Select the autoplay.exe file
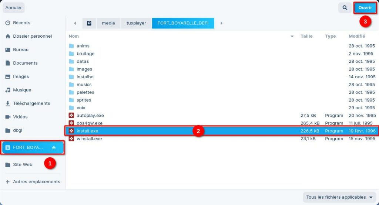This screenshot has width=379, height=205. click(90, 116)
